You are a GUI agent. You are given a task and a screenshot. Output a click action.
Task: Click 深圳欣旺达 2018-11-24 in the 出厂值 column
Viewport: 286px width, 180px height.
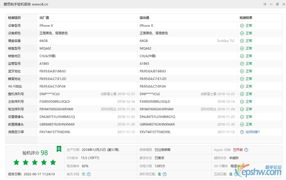tap(118, 109)
